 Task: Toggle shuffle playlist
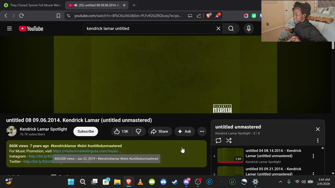(x=229, y=140)
